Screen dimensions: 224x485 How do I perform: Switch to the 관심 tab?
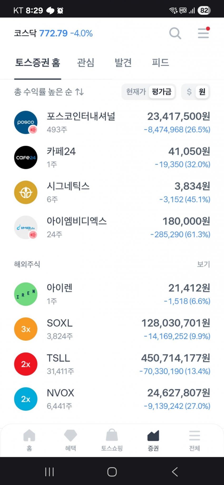point(86,63)
